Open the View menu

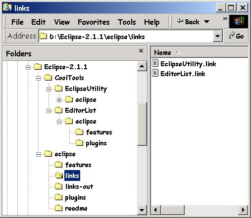point(62,22)
